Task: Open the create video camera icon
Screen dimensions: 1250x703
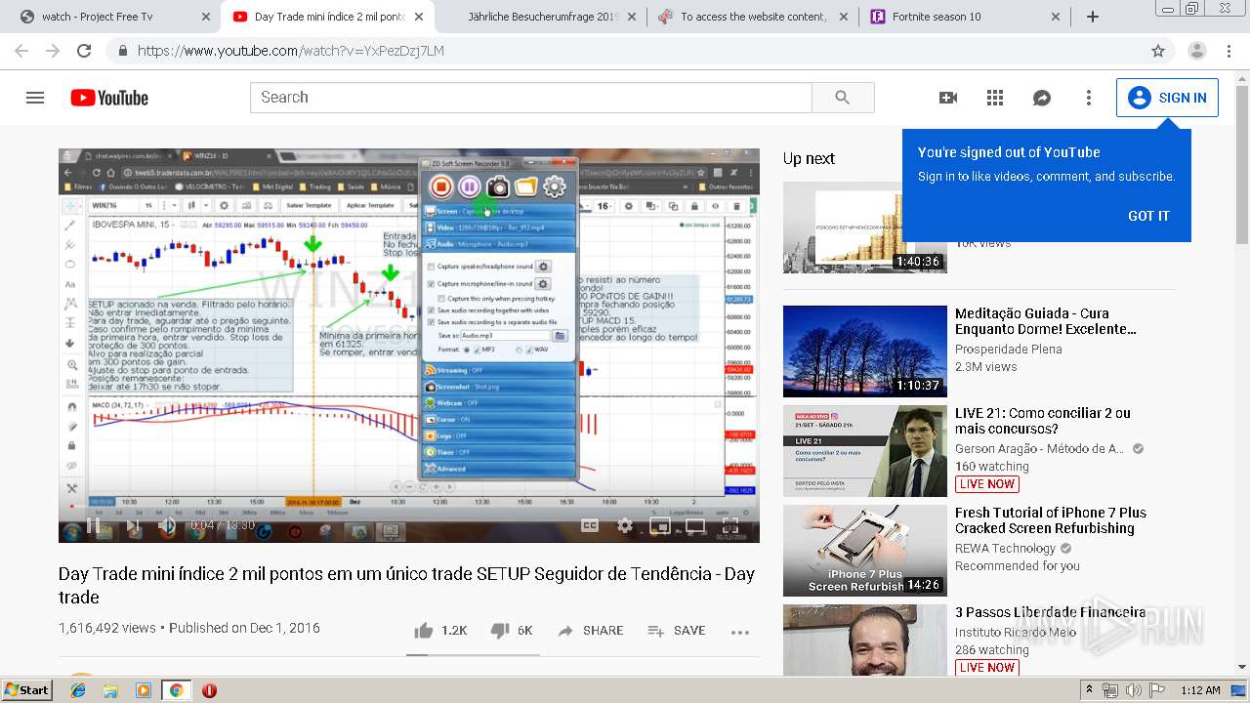Action: point(947,98)
